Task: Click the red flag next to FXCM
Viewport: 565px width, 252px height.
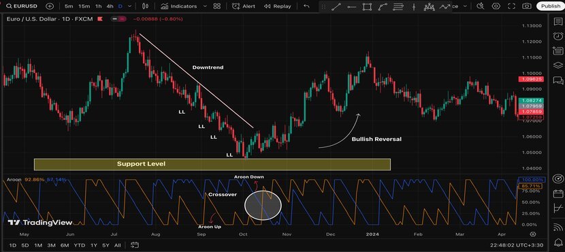Action: [100, 19]
